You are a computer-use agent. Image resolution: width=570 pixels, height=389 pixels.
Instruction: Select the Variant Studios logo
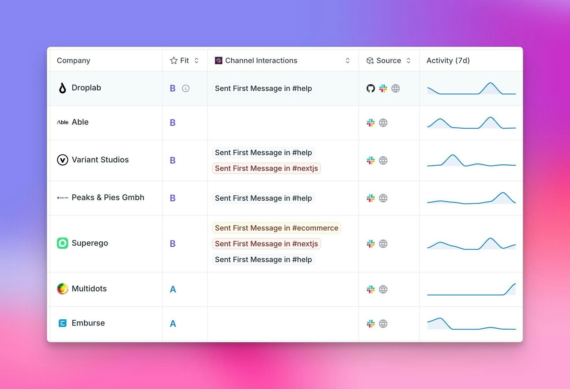tap(63, 160)
